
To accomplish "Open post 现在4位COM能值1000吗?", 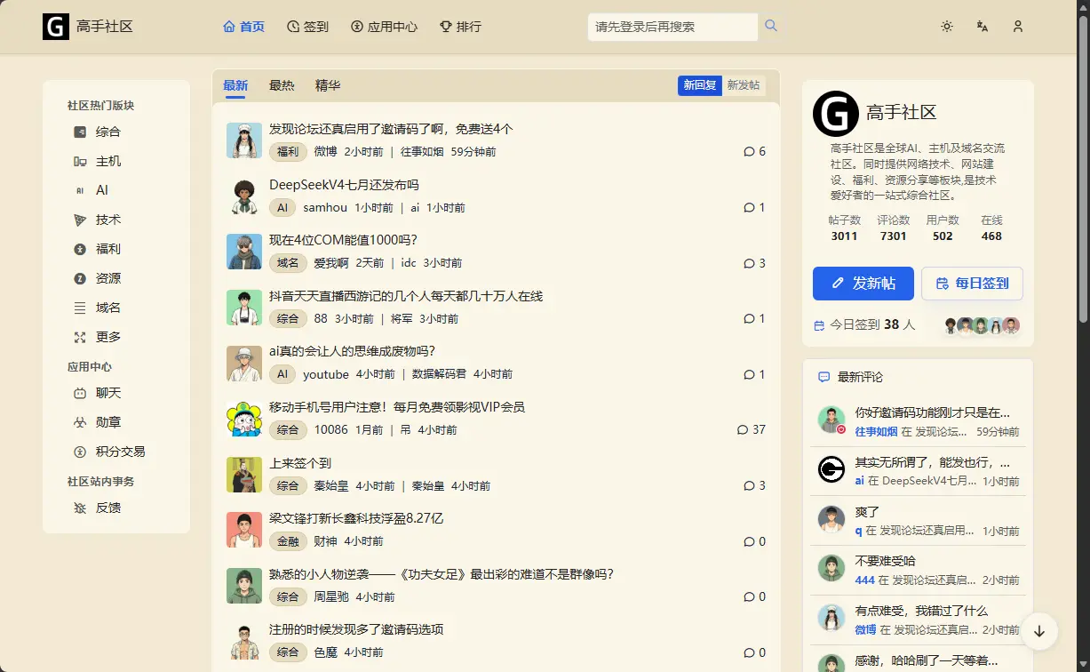I will tap(343, 240).
